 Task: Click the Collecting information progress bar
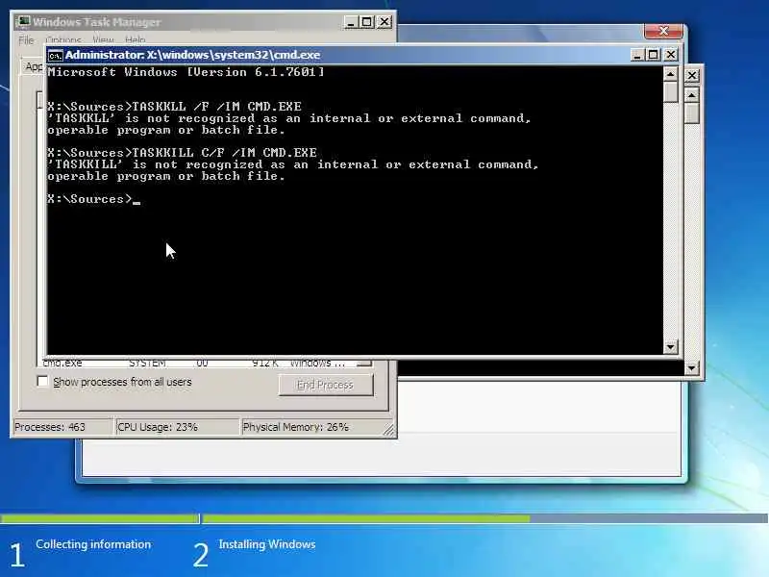coord(100,518)
